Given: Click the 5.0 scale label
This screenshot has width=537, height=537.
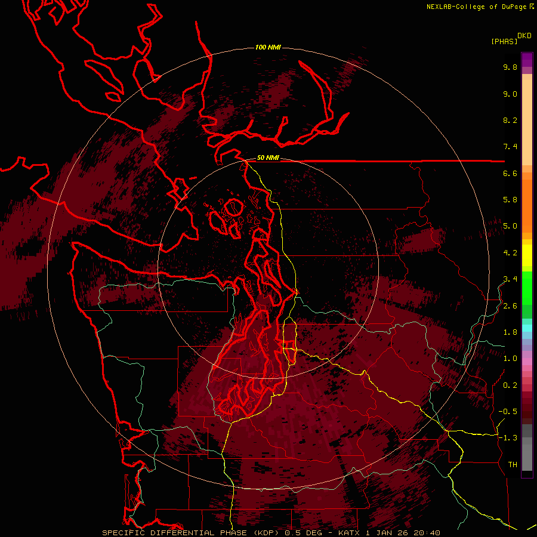Looking at the screenshot, I should click(510, 226).
